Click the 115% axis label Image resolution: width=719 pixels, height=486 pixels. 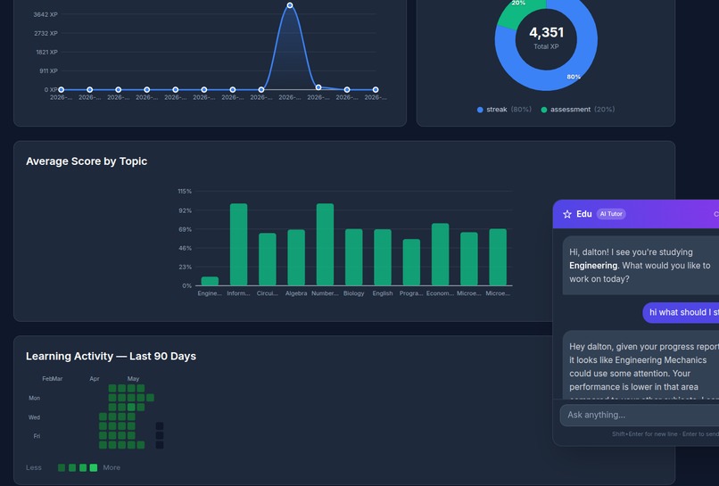185,191
